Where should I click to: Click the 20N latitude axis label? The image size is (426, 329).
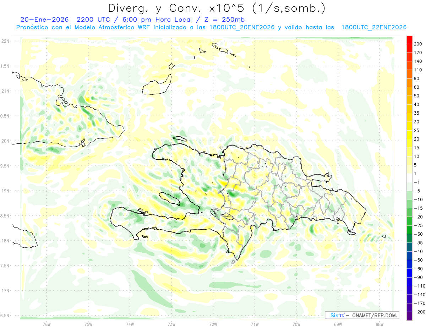5,141
